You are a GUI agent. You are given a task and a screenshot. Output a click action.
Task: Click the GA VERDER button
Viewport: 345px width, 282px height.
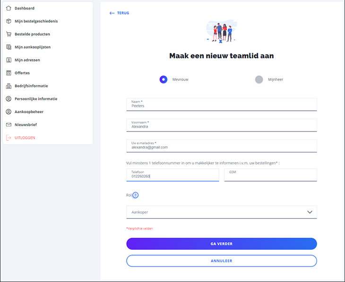pos(222,244)
